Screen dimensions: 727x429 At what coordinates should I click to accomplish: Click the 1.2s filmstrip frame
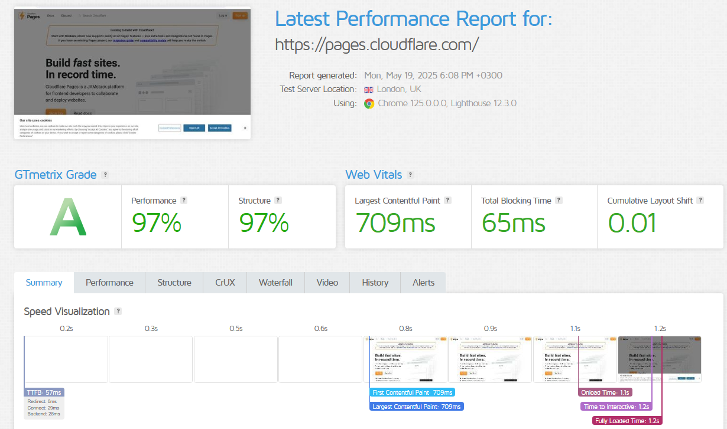[660, 359]
